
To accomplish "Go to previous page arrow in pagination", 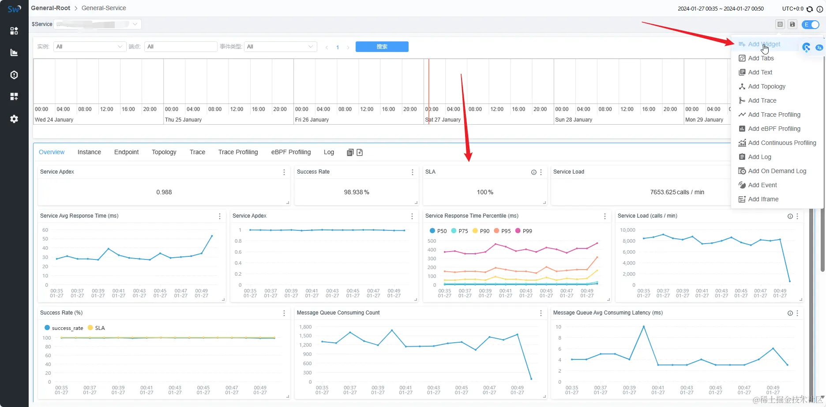I will coord(327,47).
